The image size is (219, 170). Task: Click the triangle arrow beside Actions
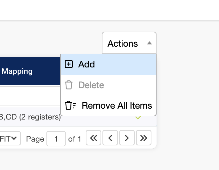(x=149, y=43)
